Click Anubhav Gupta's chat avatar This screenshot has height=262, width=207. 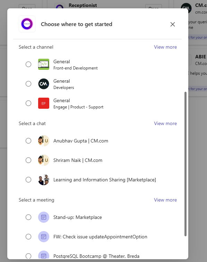pyautogui.click(x=44, y=141)
